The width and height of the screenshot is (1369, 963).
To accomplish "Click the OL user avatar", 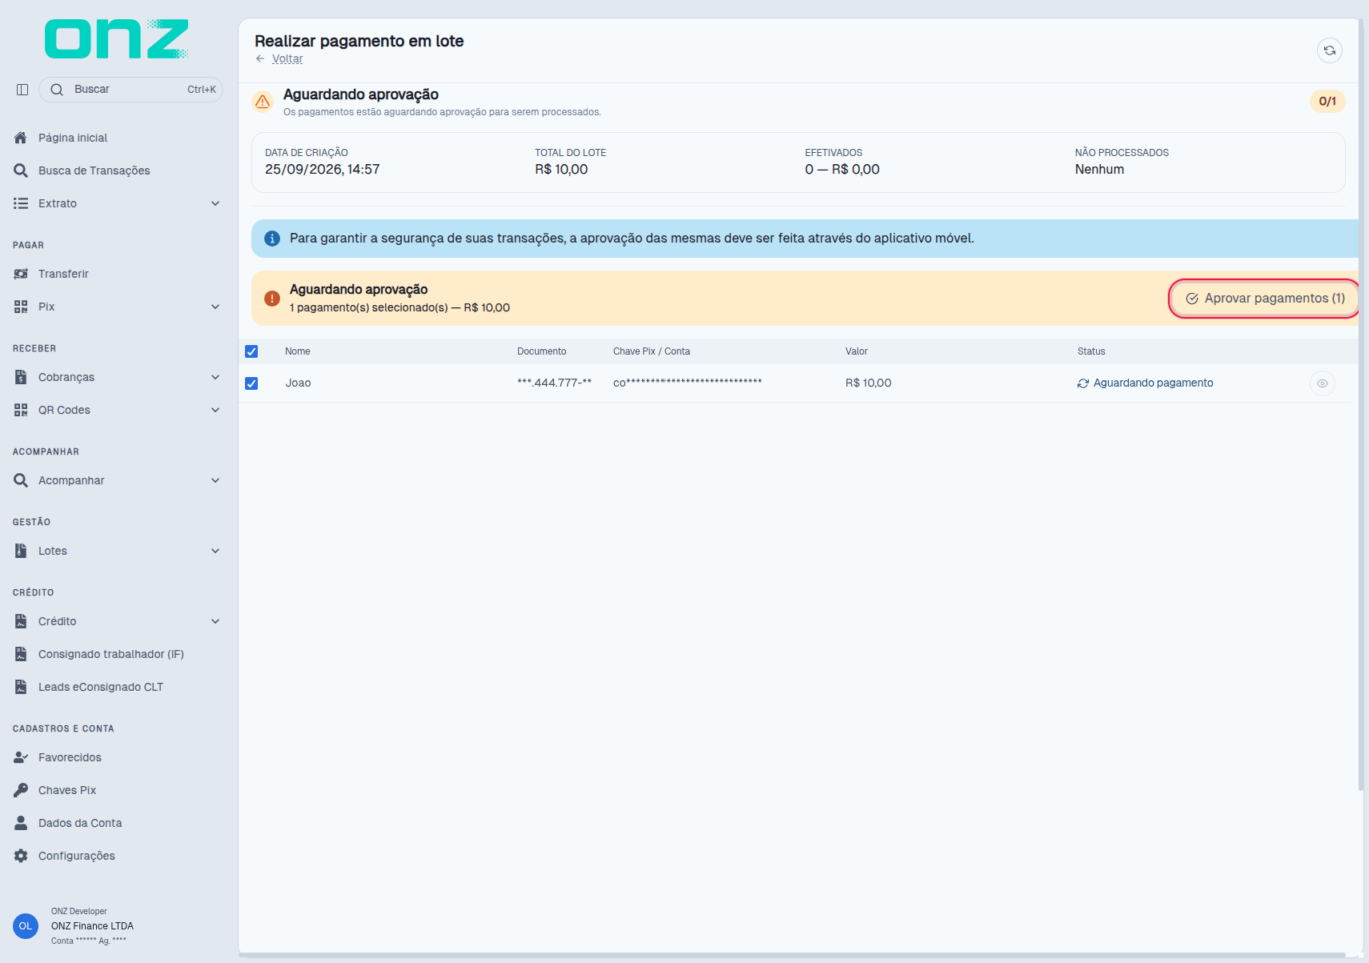I will (26, 926).
